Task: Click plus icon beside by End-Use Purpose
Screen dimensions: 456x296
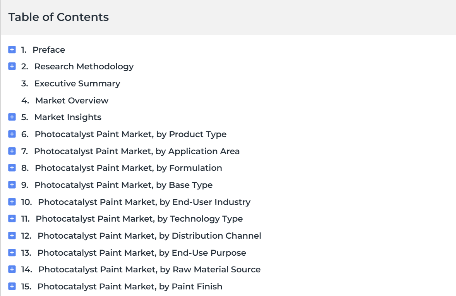Action: click(12, 252)
